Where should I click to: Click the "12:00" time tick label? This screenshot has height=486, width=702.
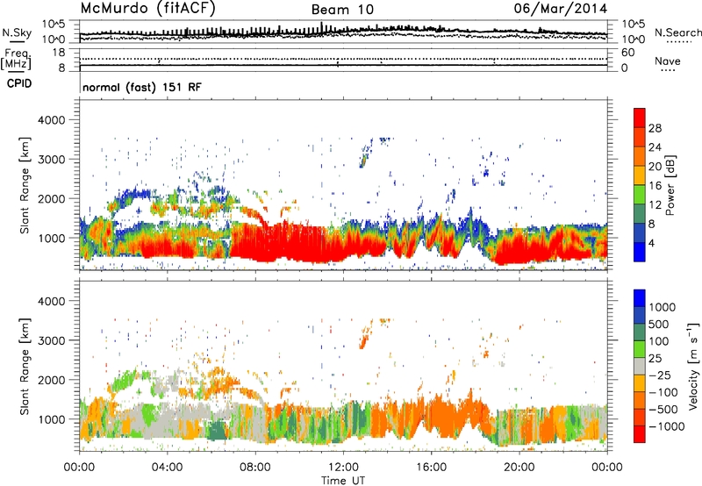(x=343, y=468)
